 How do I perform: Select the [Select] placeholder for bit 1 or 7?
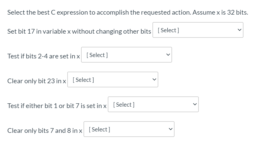(123, 105)
